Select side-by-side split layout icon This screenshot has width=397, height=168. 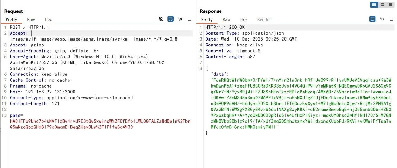[374, 5]
